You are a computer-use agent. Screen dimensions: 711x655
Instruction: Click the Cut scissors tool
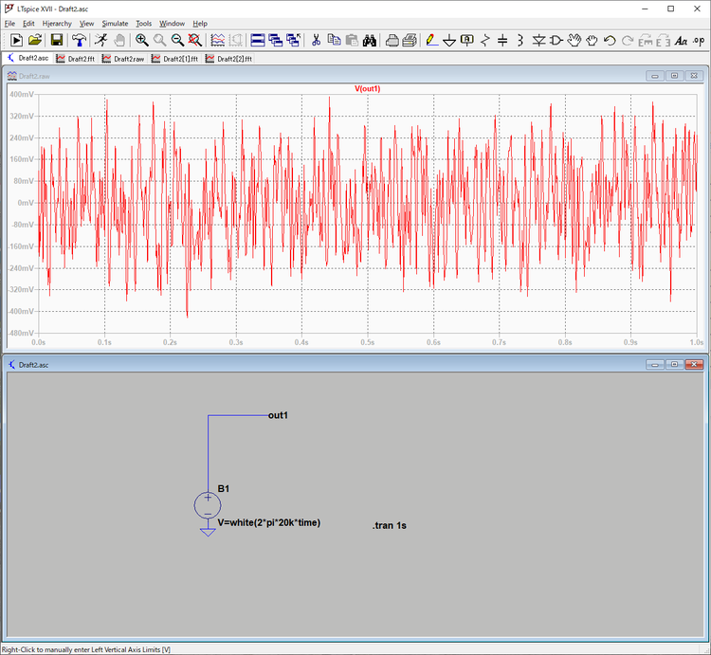(316, 40)
